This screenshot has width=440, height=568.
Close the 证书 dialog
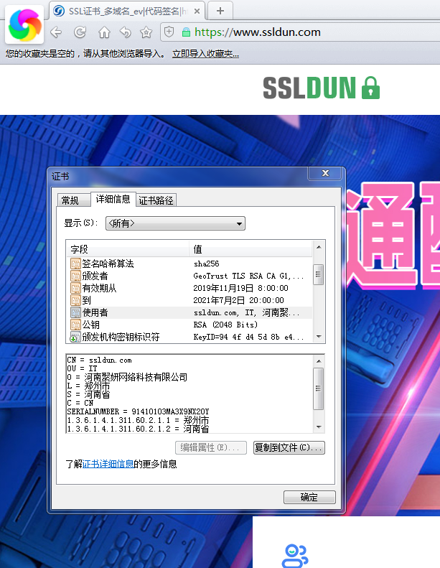pyautogui.click(x=325, y=173)
